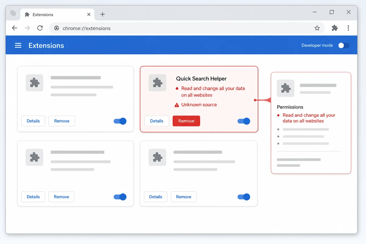The height and width of the screenshot is (244, 366).
Task: Click the Unknown source warning triangle
Action: (x=177, y=105)
